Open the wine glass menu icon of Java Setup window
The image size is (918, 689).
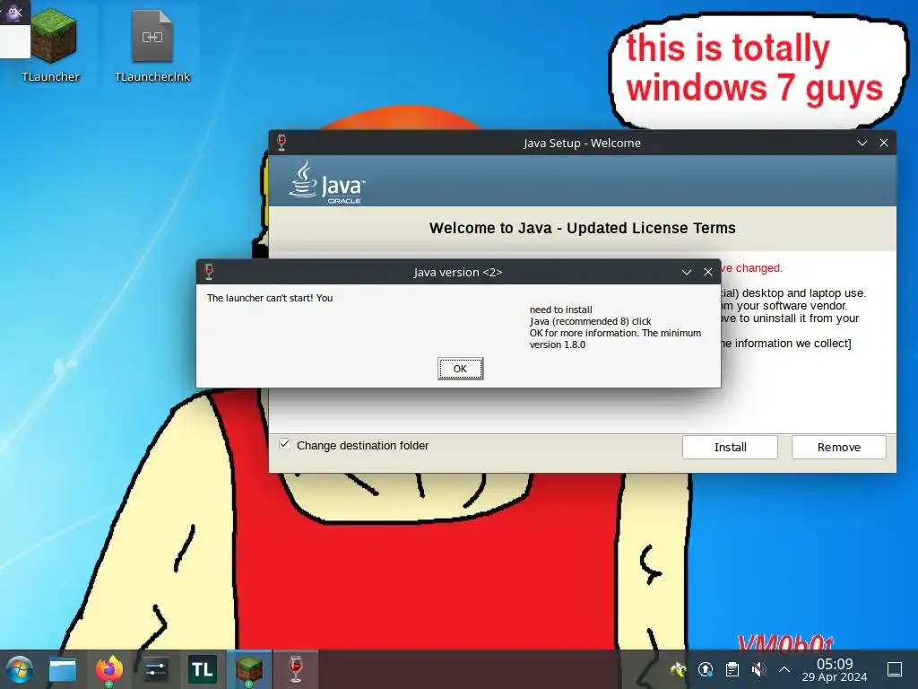coord(281,143)
